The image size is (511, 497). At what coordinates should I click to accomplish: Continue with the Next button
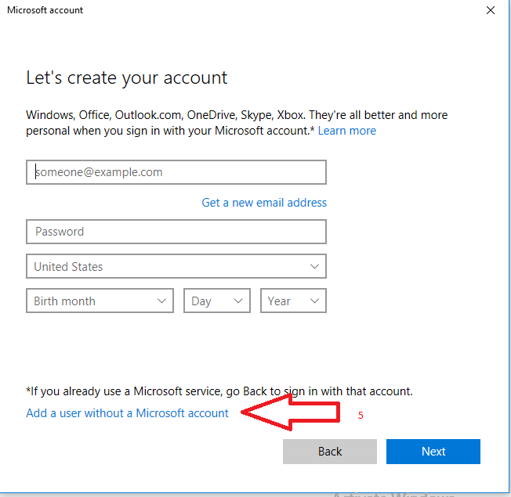click(433, 452)
